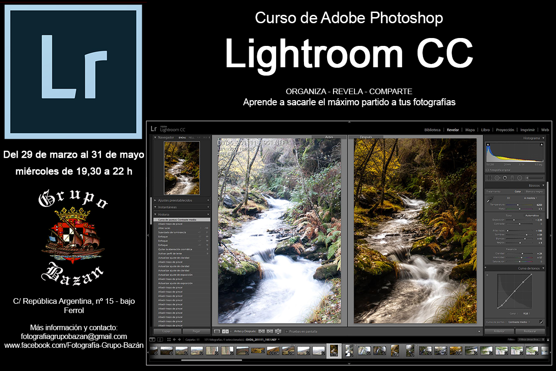The image size is (556, 371).
Task: Pick the white balance eyedropper tool
Action: [x=490, y=199]
